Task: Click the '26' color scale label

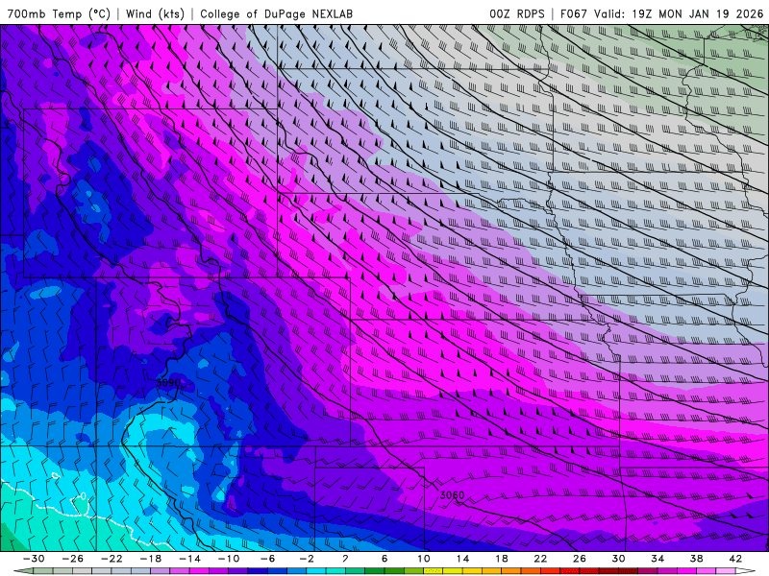Action: (580, 559)
